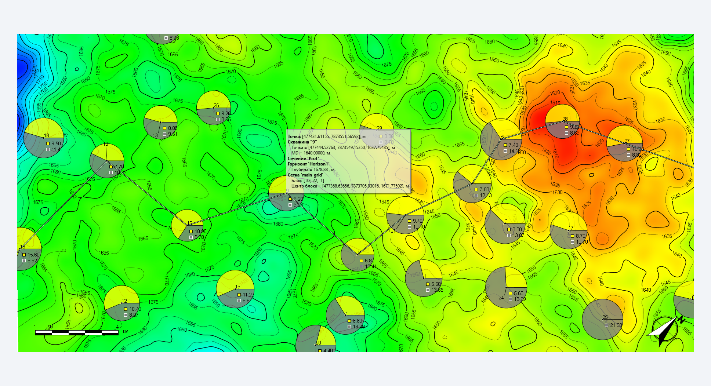Click value 10.70 of well 17
This screenshot has width=711, height=386.
582,242
